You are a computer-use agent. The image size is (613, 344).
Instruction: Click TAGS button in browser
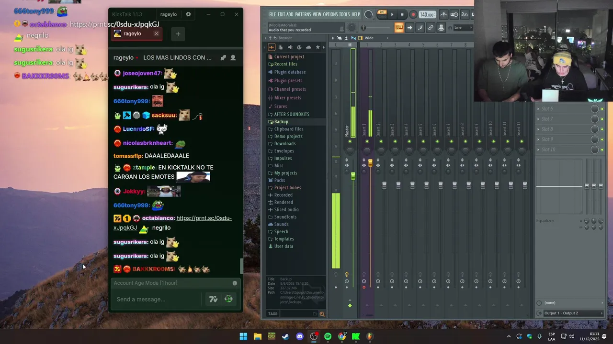coord(272,314)
